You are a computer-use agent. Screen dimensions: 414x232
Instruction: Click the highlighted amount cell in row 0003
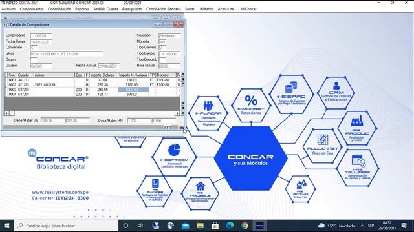click(x=133, y=90)
